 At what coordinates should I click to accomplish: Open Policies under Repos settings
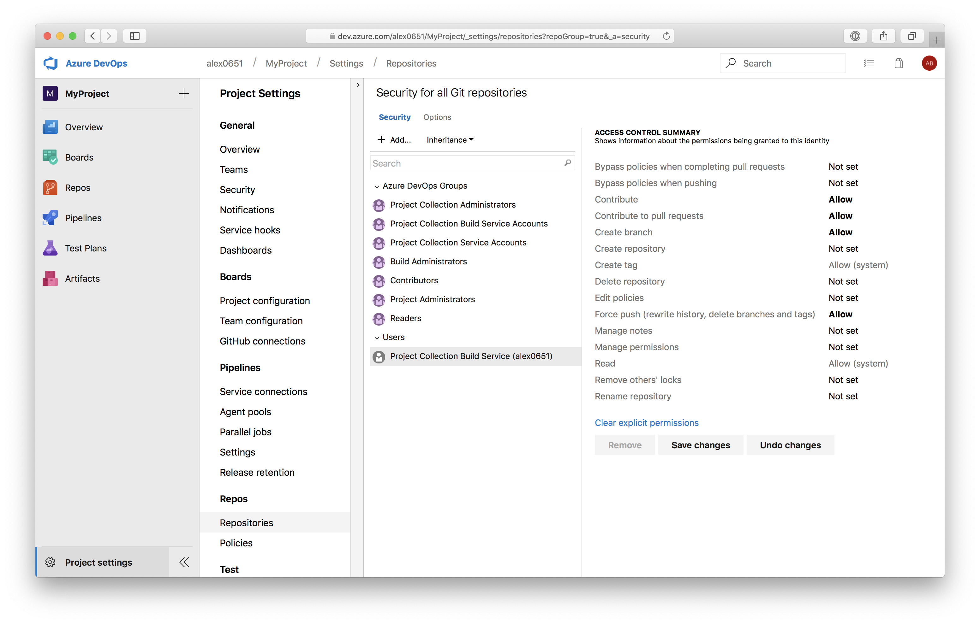(x=236, y=543)
